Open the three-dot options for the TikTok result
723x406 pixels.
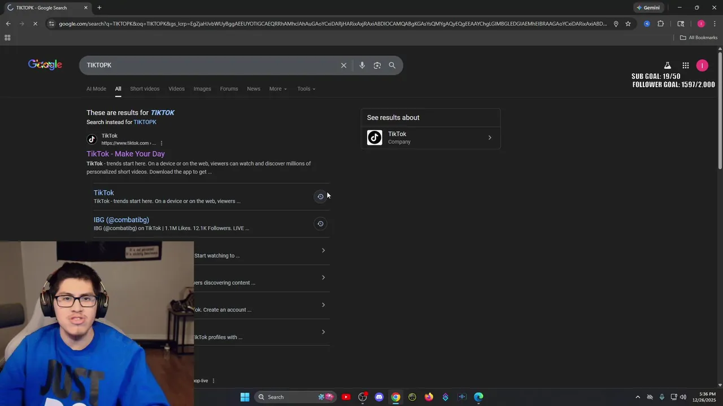[162, 143]
